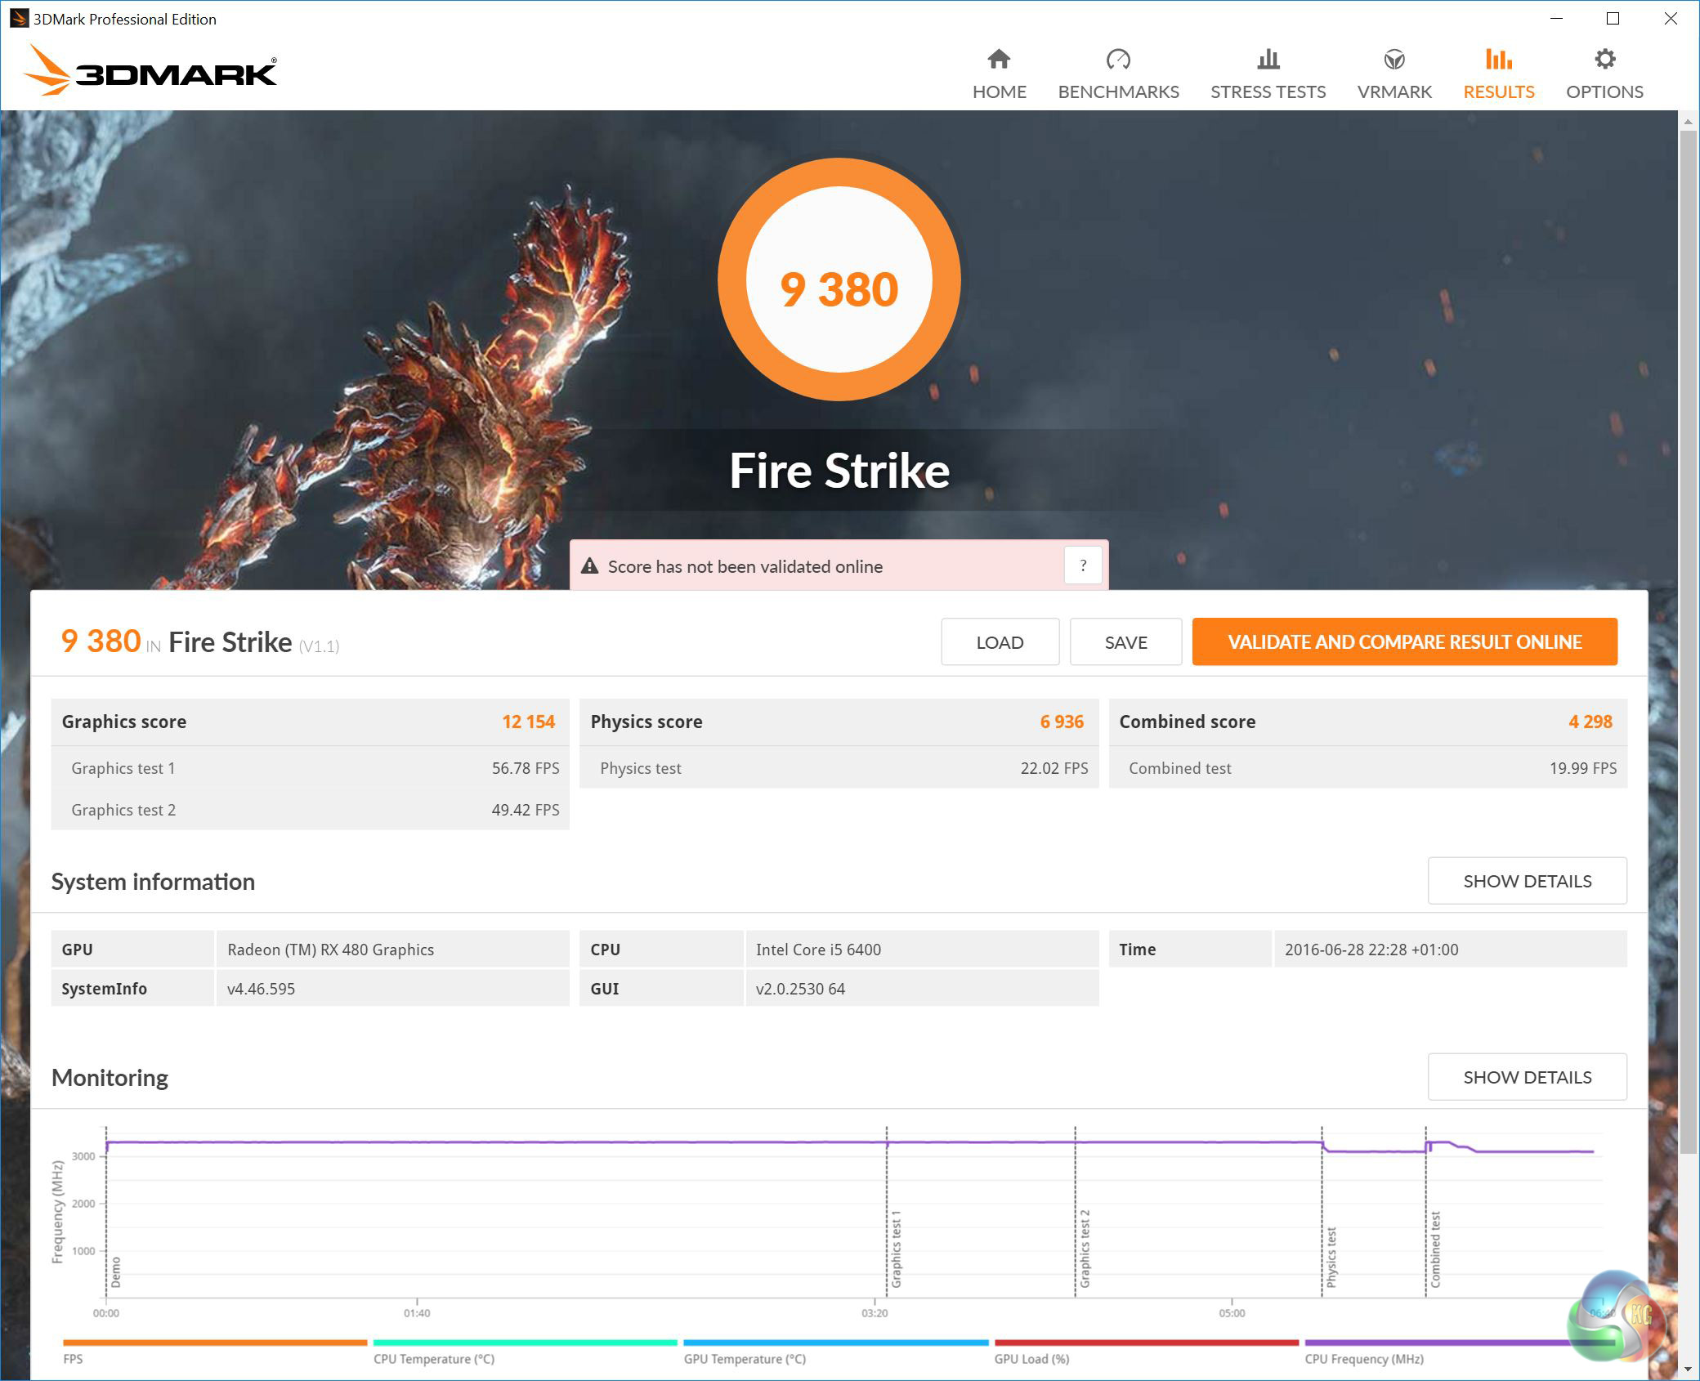Open the VRMark section icon
Screen dimensions: 1700x1381
pos(1394,59)
